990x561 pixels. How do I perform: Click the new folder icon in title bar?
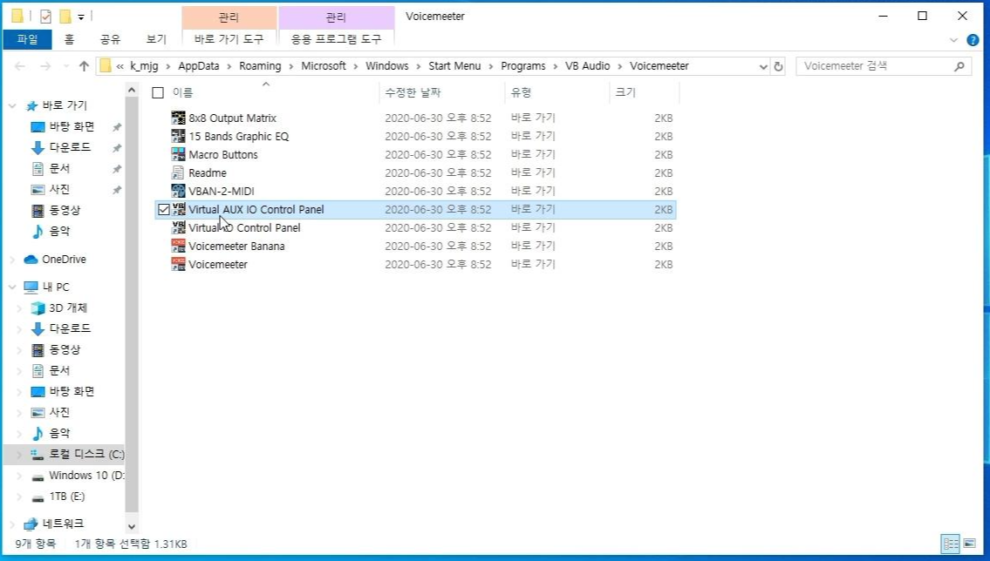pos(65,17)
